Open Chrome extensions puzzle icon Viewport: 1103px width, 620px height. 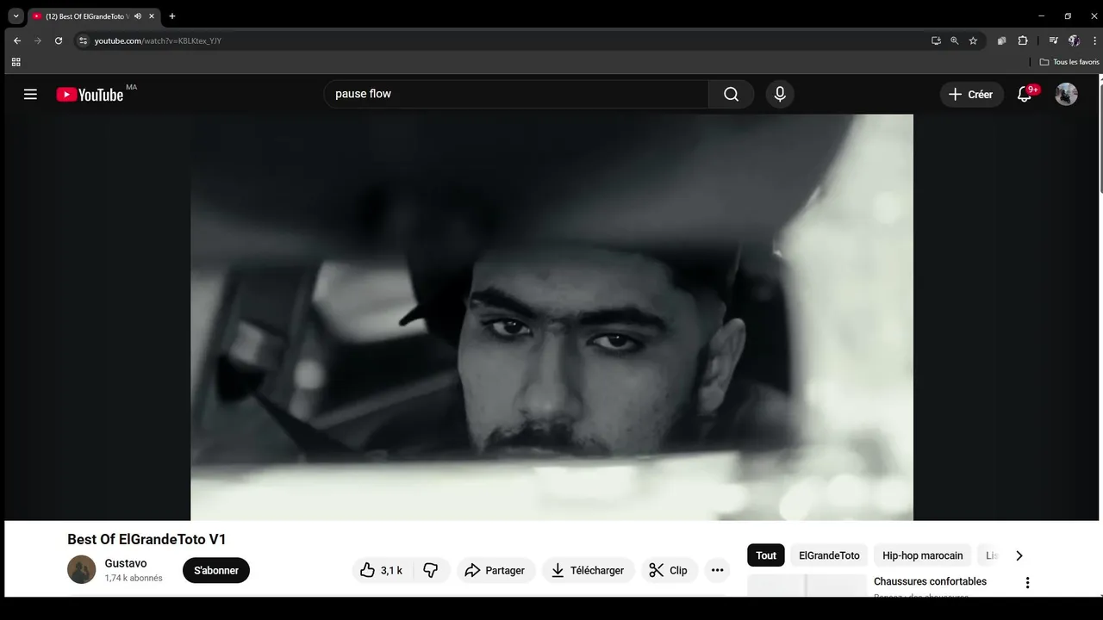click(1023, 40)
